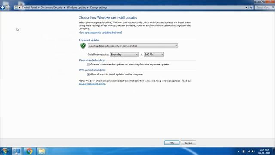Go to System and Security breadcrumb
The image size is (275, 155).
[x=52, y=8]
